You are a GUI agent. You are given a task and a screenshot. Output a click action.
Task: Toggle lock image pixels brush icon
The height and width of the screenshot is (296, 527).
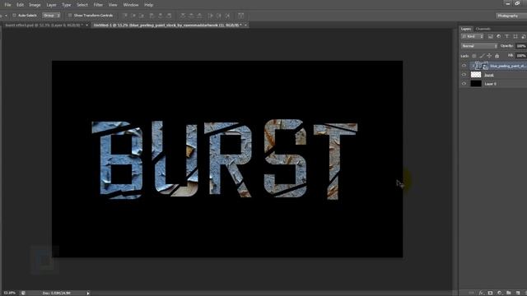pyautogui.click(x=482, y=56)
